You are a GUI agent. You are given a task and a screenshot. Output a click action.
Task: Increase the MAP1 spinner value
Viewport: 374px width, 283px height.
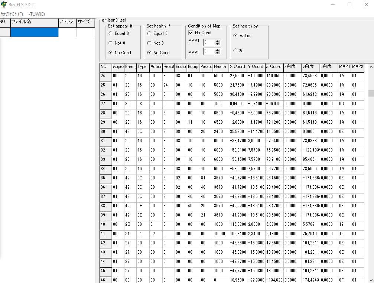click(217, 41)
